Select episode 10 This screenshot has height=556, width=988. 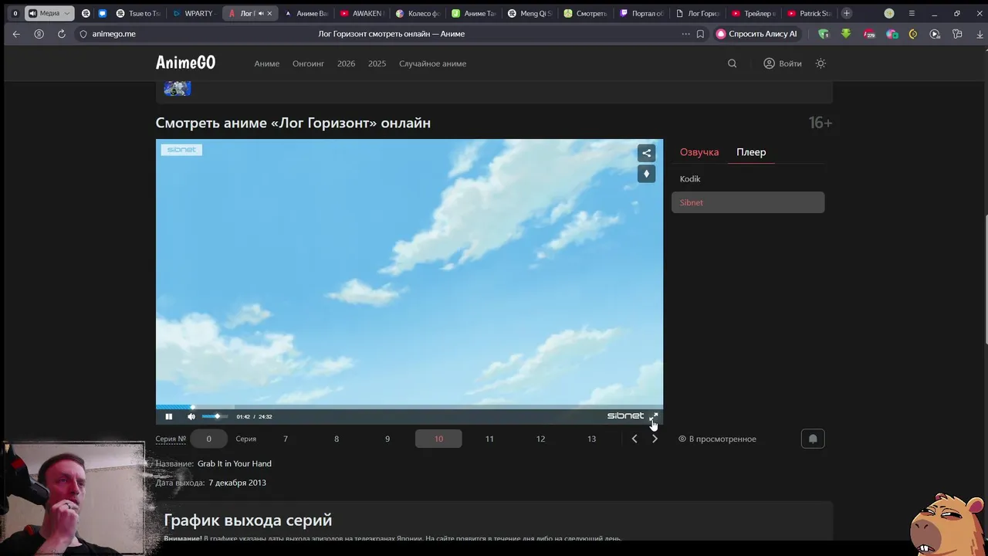click(x=438, y=439)
